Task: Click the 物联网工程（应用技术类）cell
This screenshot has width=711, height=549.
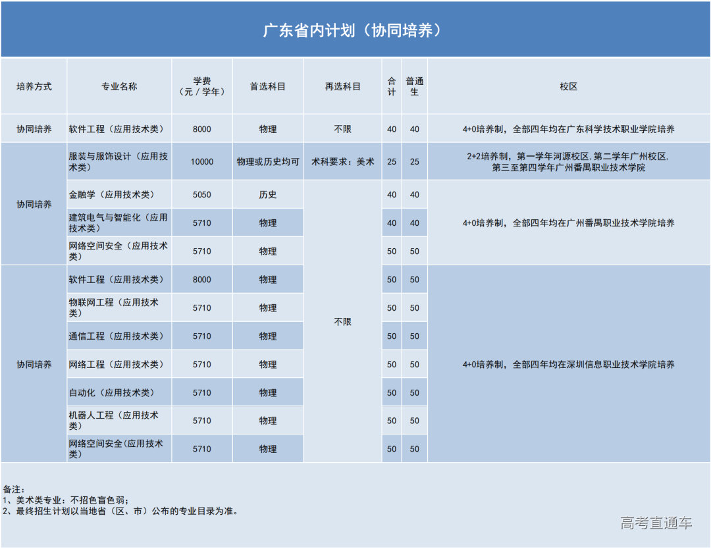Action: tap(118, 307)
